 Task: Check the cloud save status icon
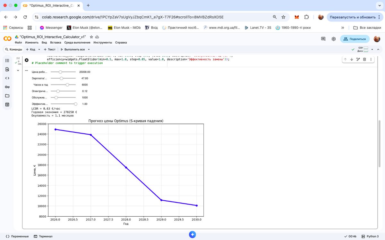pos(97,37)
